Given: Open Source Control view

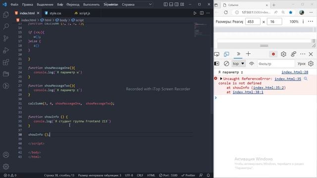Looking at the screenshot, I should pos(6,38).
